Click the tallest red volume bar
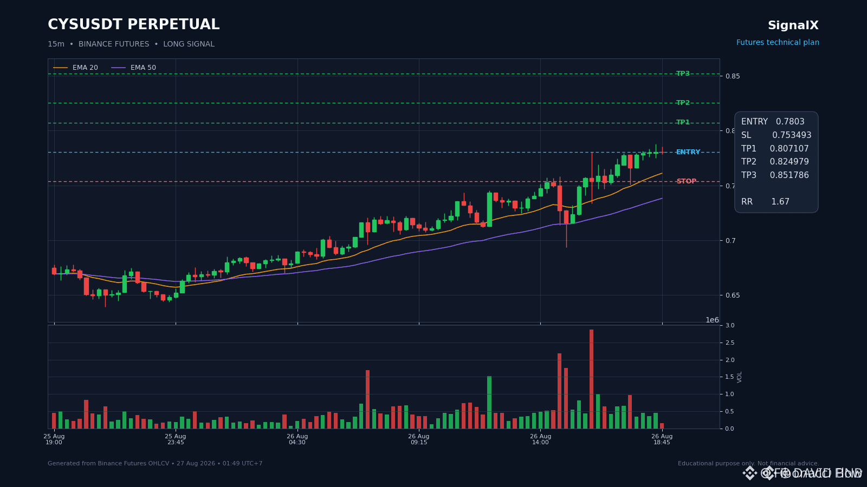 (x=591, y=379)
